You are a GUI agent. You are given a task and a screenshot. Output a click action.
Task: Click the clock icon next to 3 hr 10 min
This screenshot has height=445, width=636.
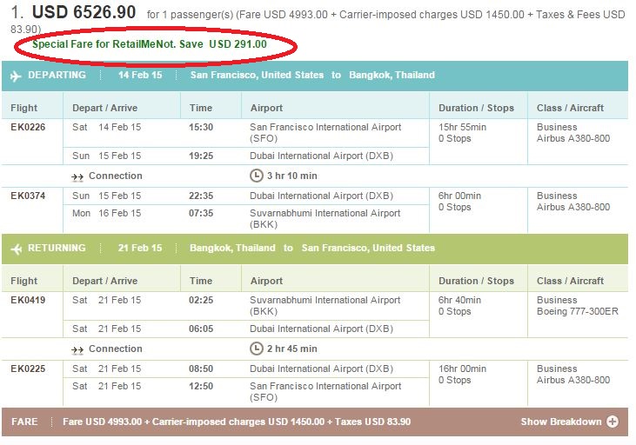click(x=256, y=176)
